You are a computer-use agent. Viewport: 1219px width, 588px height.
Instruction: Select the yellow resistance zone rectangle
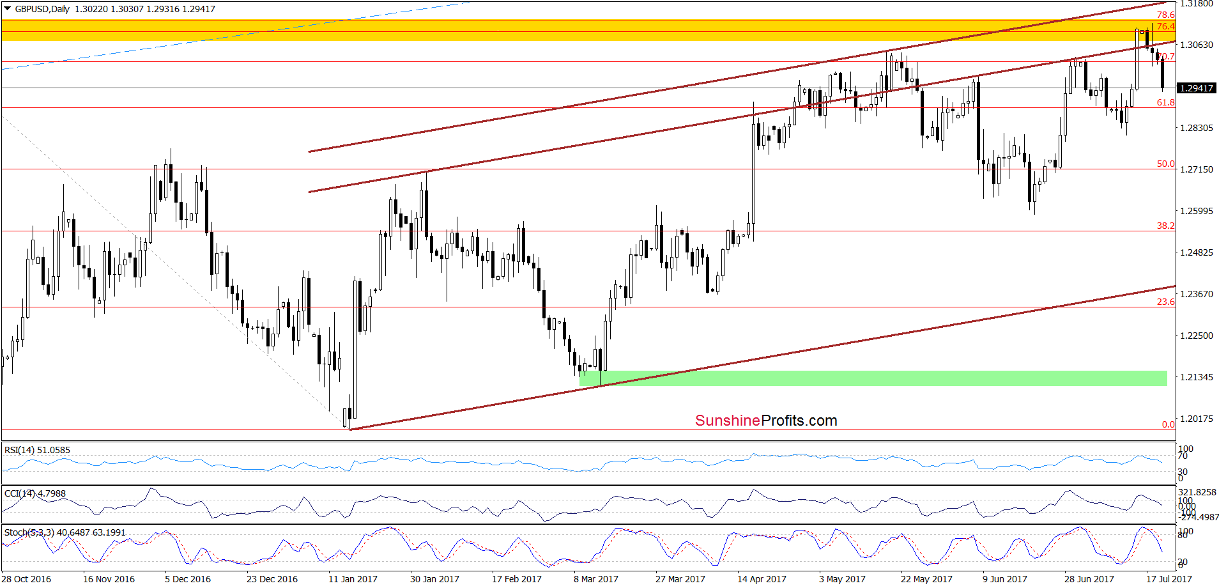pos(588,30)
